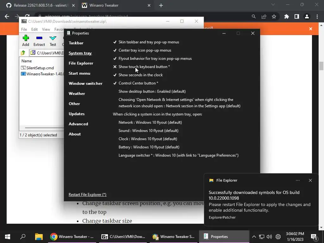Image resolution: width=324 pixels, height=243 pixels.
Task: Click the 7-Zip Test toolbar icon
Action: tap(53, 38)
